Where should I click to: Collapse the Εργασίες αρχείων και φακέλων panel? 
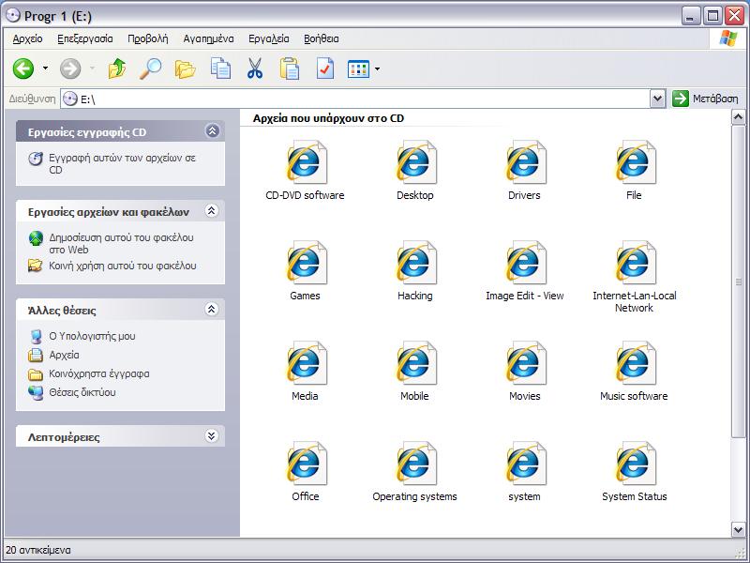point(212,210)
